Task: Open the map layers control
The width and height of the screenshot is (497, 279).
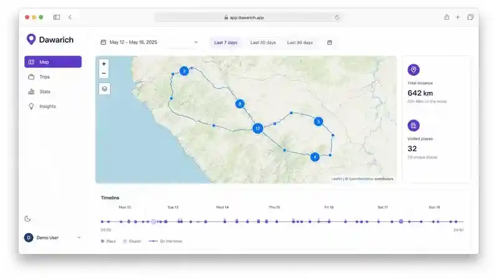Action: coord(104,89)
